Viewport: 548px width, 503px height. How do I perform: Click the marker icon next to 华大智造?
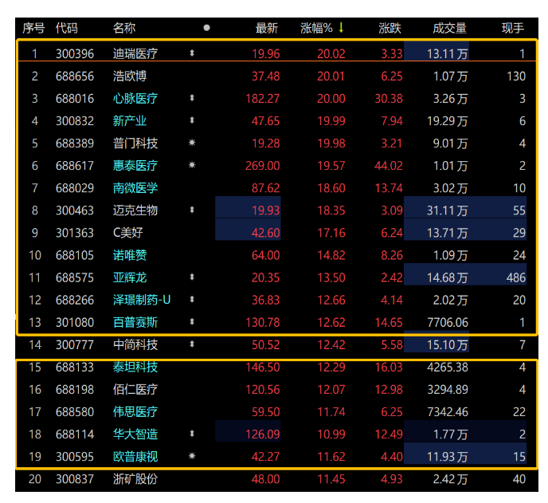click(191, 434)
